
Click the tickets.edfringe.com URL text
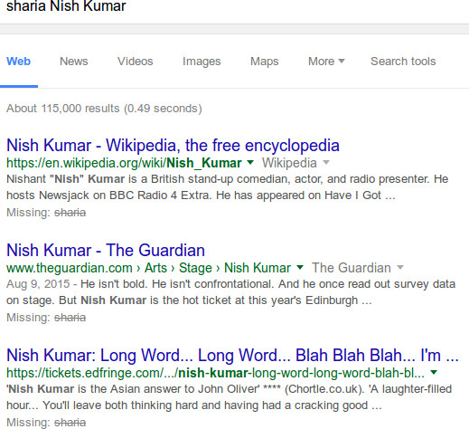[x=215, y=373]
